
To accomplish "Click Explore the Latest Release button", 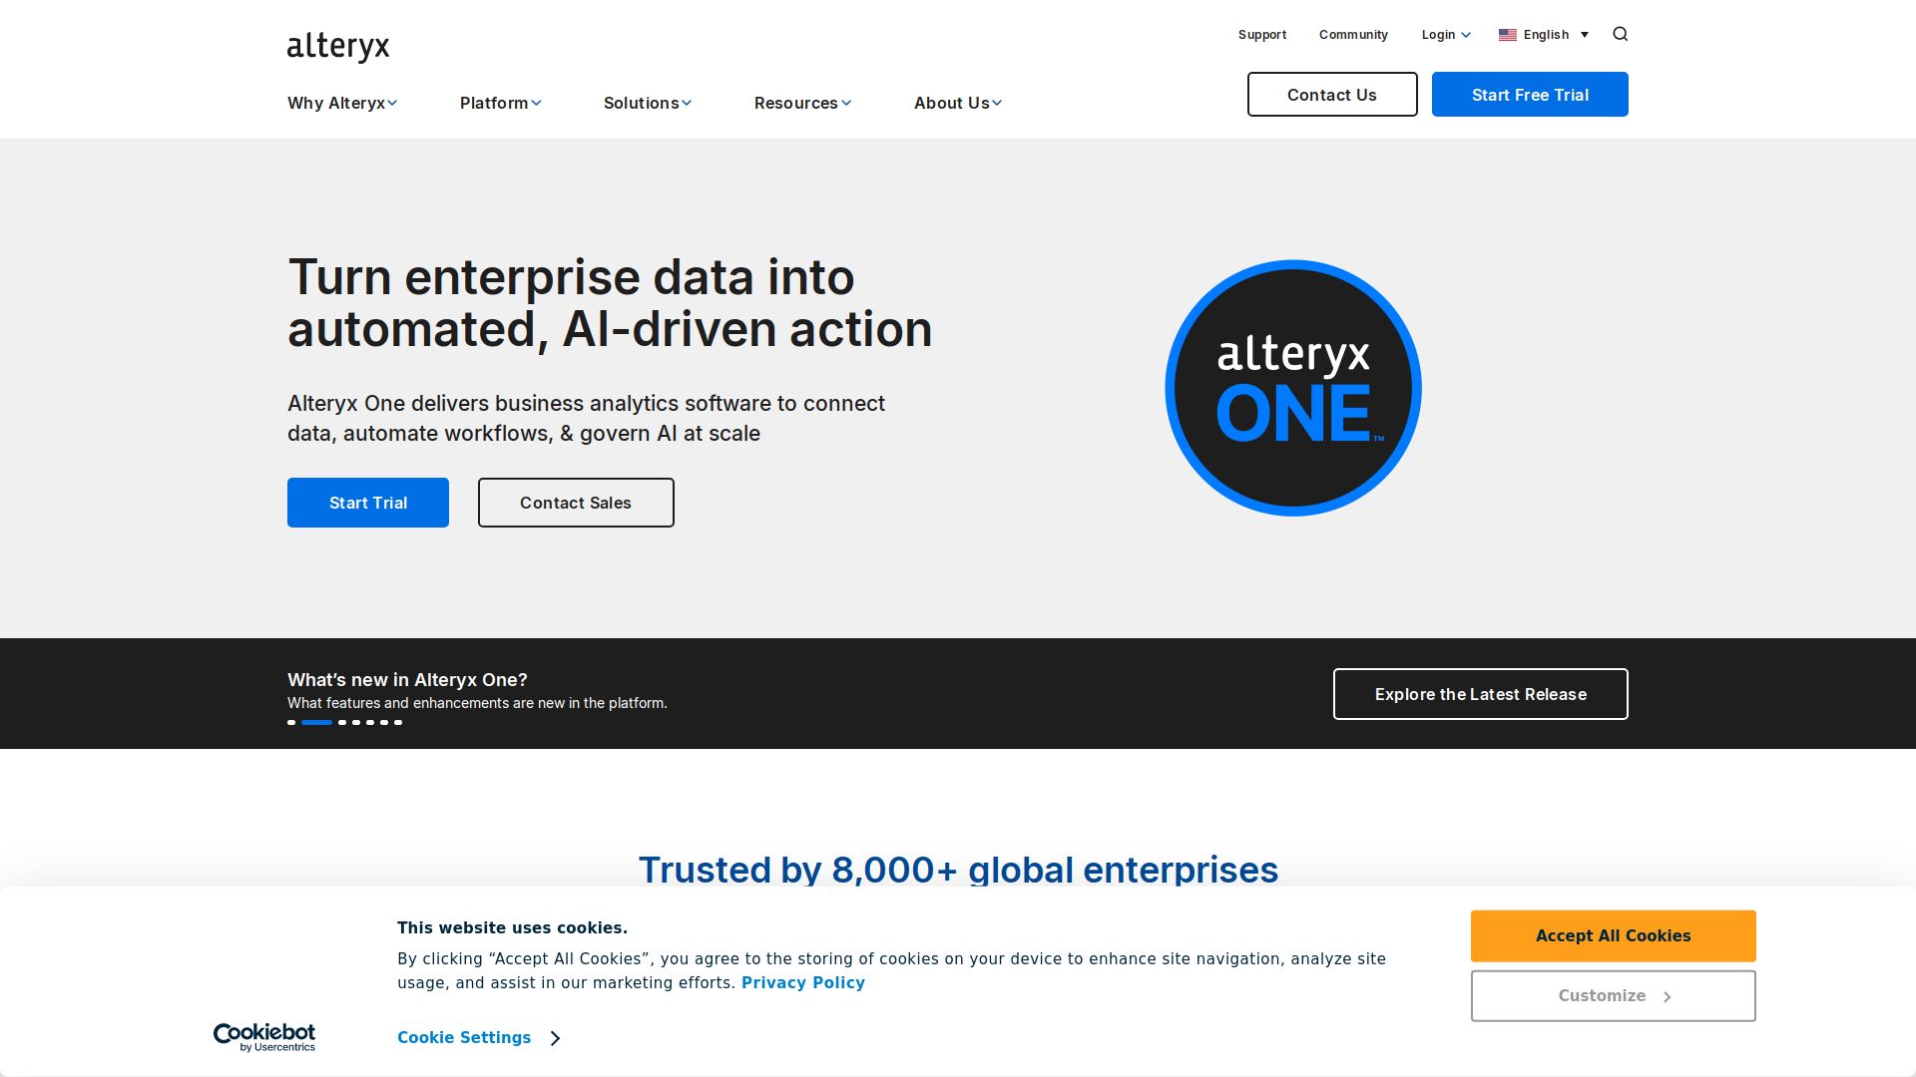I will point(1481,694).
